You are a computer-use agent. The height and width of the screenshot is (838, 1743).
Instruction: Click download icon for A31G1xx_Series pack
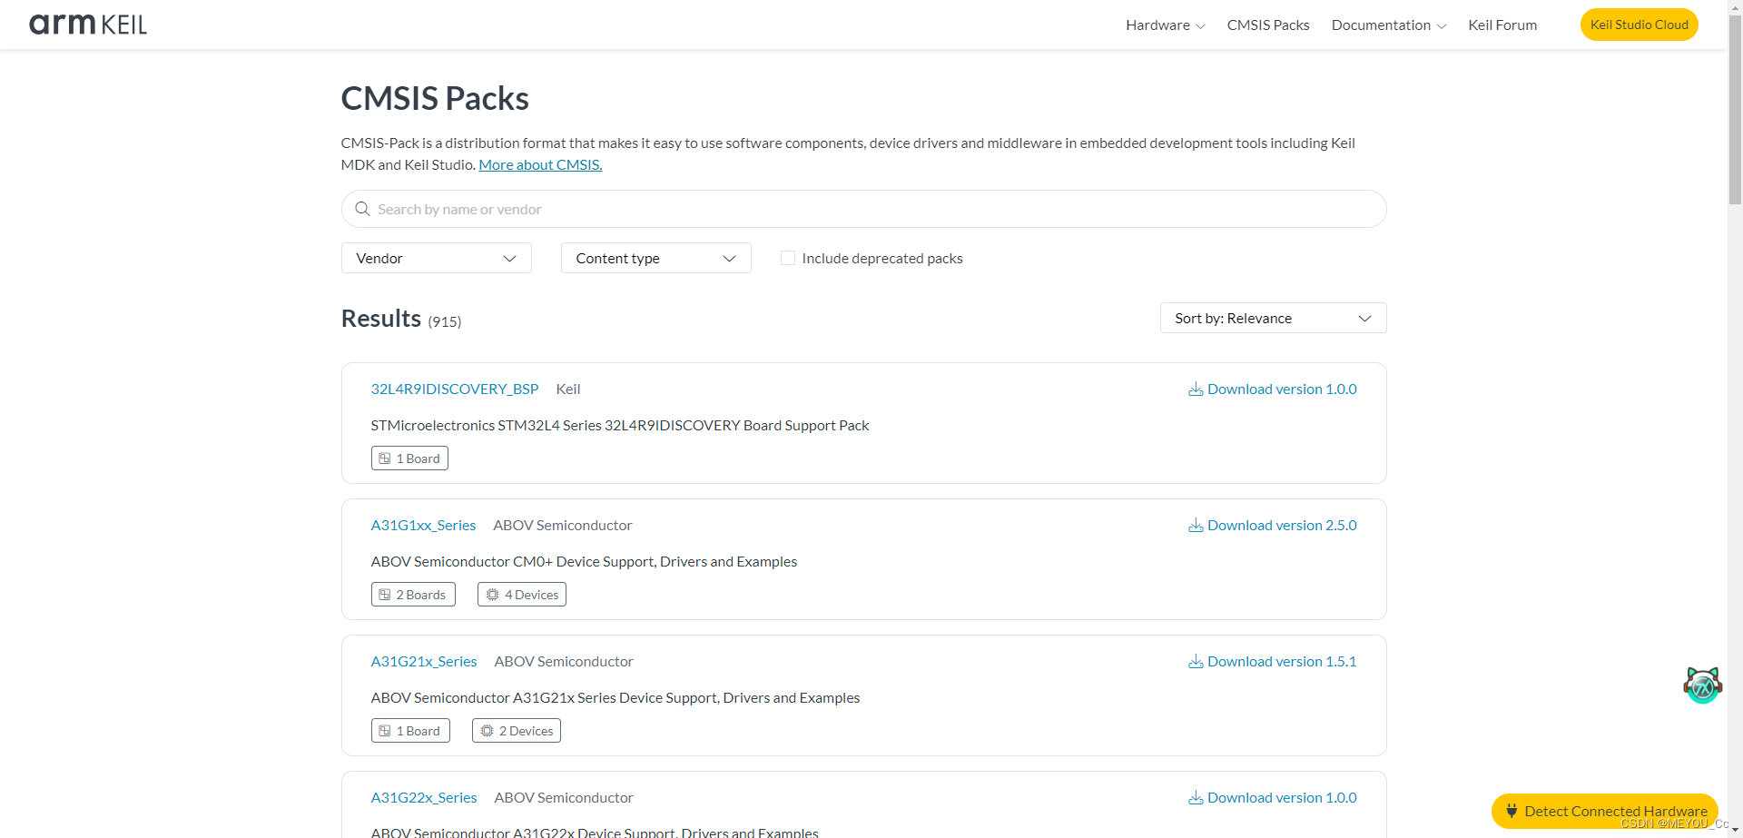(x=1196, y=525)
